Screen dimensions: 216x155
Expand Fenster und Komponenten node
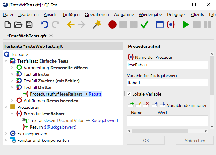[6, 140]
